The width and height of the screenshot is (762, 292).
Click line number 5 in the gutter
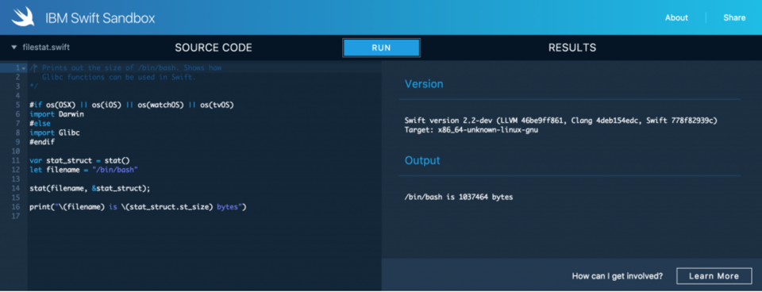coord(17,105)
